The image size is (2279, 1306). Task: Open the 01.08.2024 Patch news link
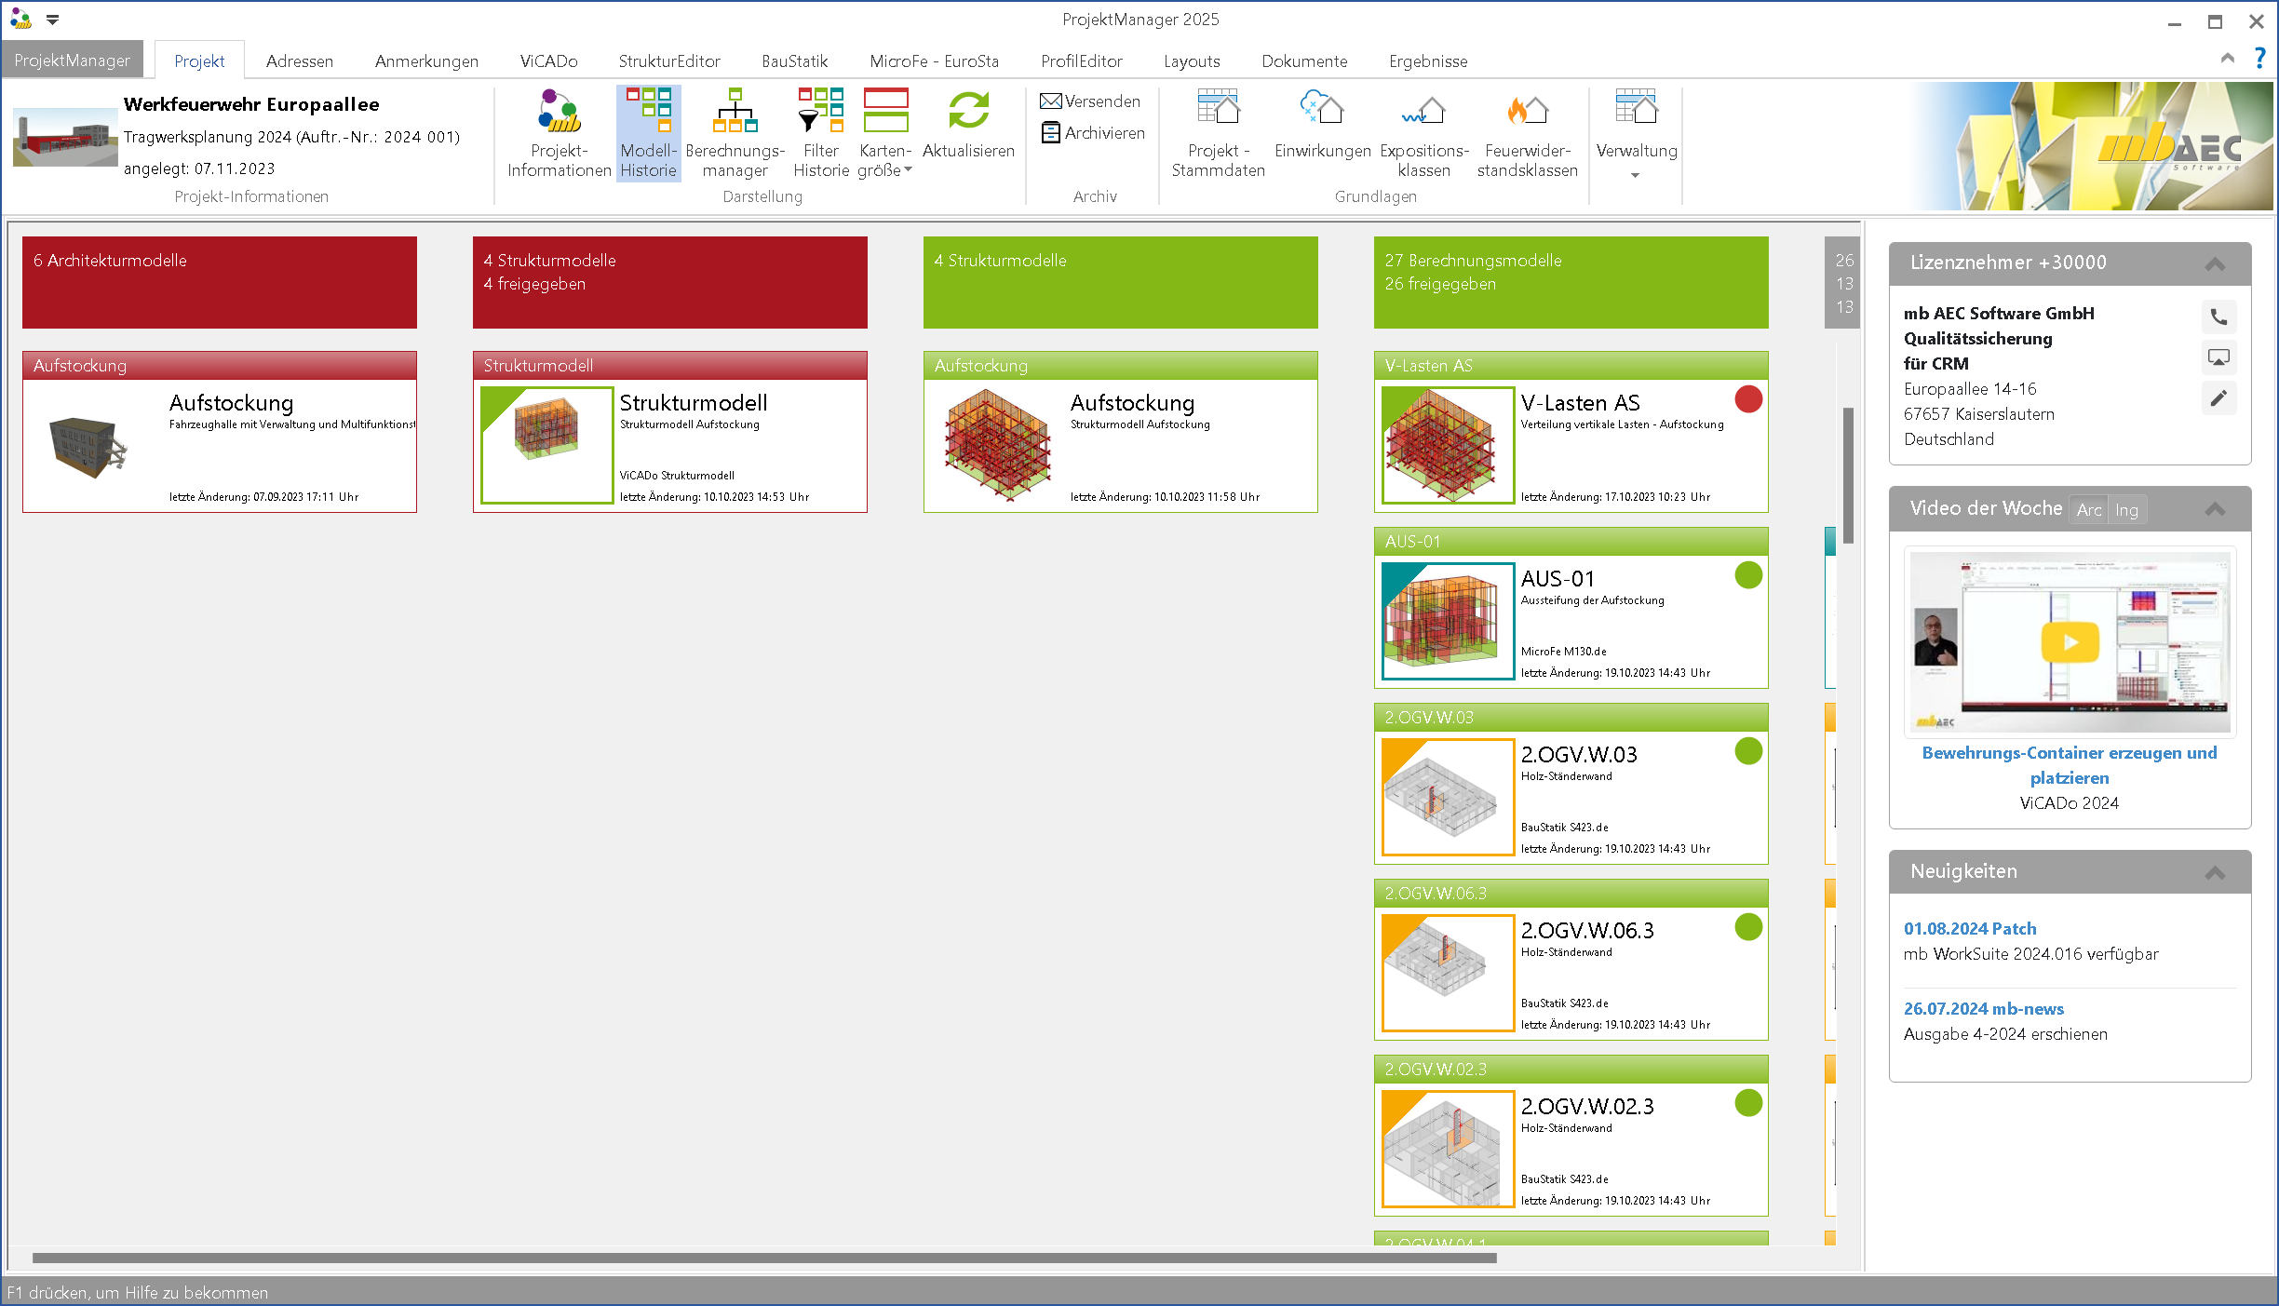pos(1970,928)
